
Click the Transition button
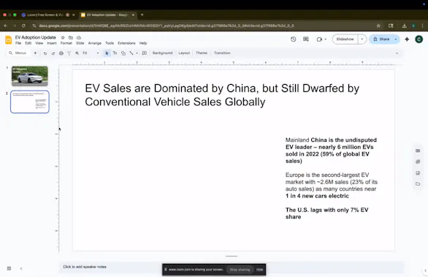pos(222,53)
